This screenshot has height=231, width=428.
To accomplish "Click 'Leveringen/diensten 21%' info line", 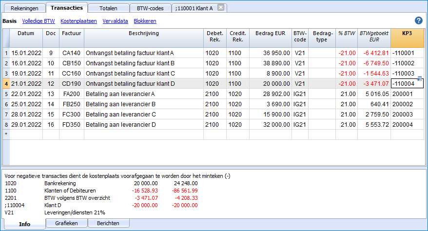I will click(x=75, y=212).
